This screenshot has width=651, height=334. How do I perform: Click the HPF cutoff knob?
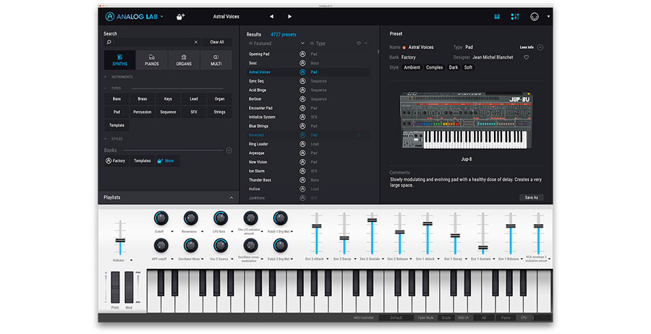tap(161, 246)
